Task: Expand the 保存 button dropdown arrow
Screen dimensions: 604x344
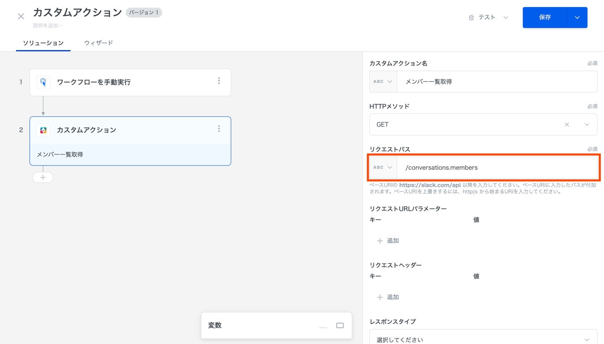Action: tap(577, 18)
